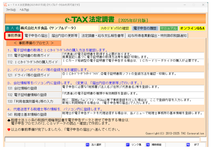
Task: Open オンラインQ&A link button
Action: pos(192,28)
